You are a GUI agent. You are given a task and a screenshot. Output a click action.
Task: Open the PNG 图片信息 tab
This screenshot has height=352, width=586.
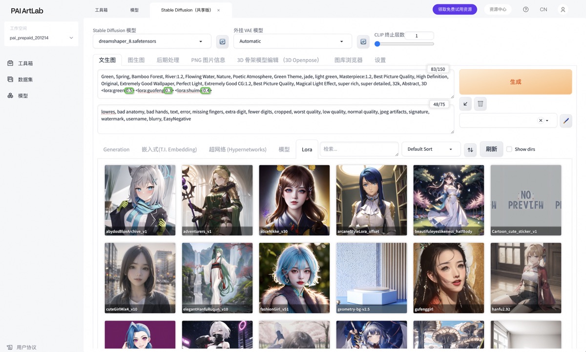pyautogui.click(x=208, y=60)
